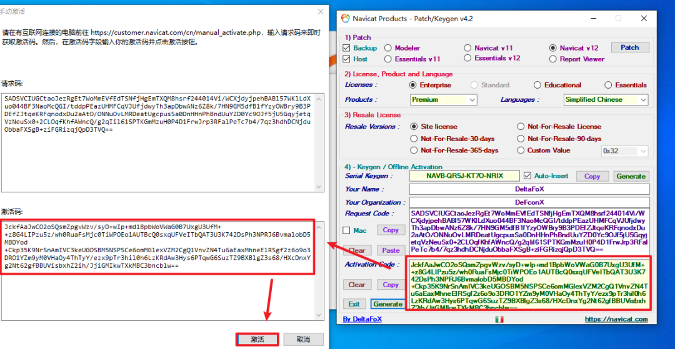
Task: Click the 请求码 text area in dialog
Action: 162,142
